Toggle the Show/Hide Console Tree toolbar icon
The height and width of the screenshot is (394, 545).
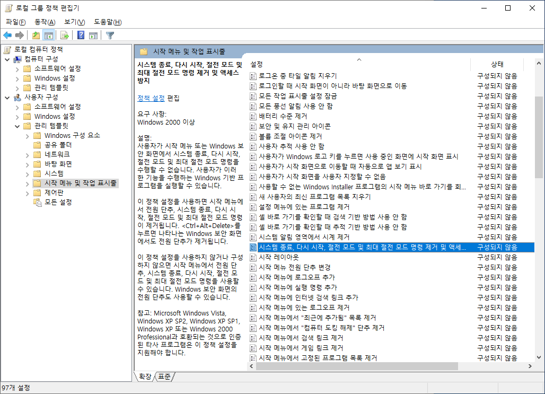point(49,35)
